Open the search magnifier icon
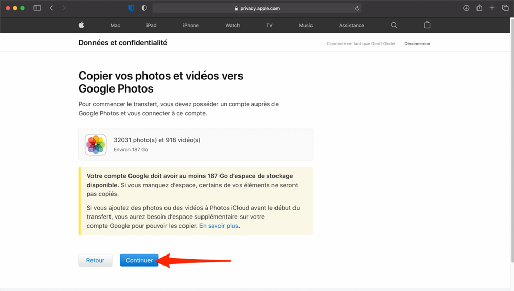Screen dimensions: 514x291 (x=394, y=25)
